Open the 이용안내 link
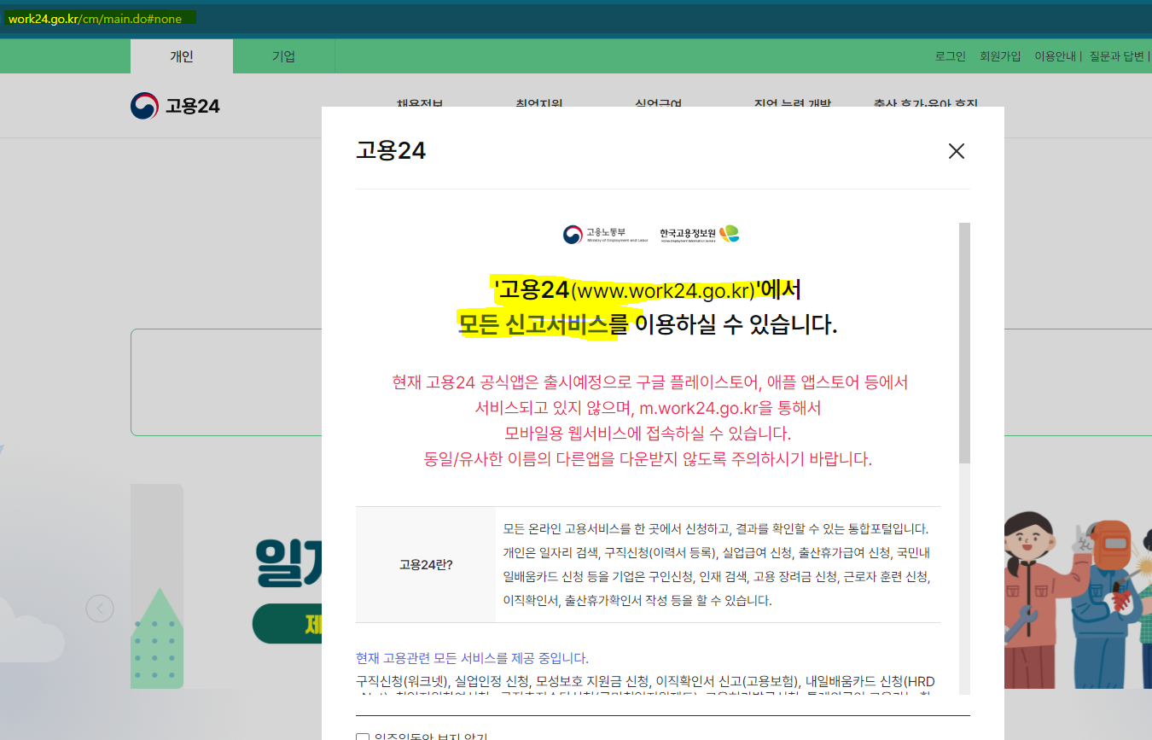 tap(1055, 56)
